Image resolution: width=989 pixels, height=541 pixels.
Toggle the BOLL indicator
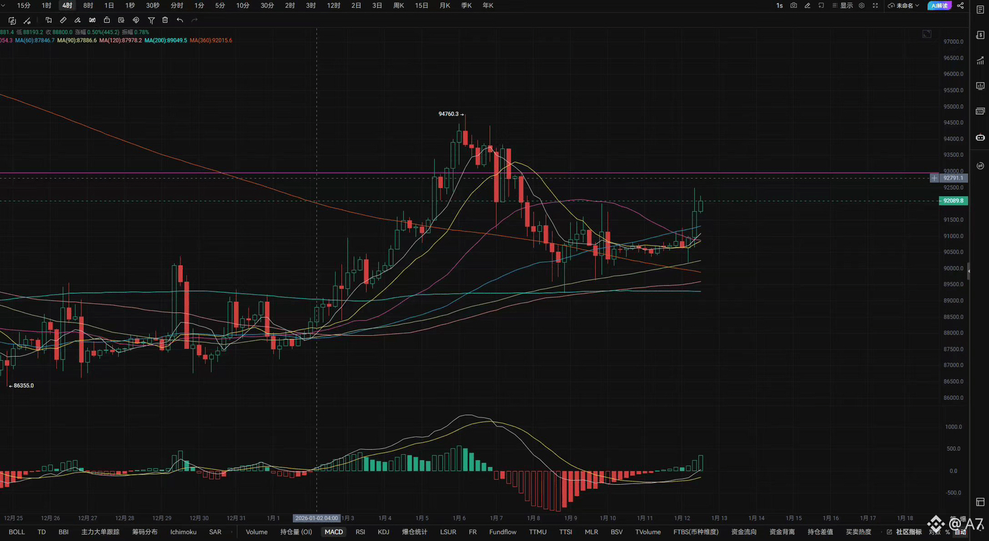click(x=16, y=532)
